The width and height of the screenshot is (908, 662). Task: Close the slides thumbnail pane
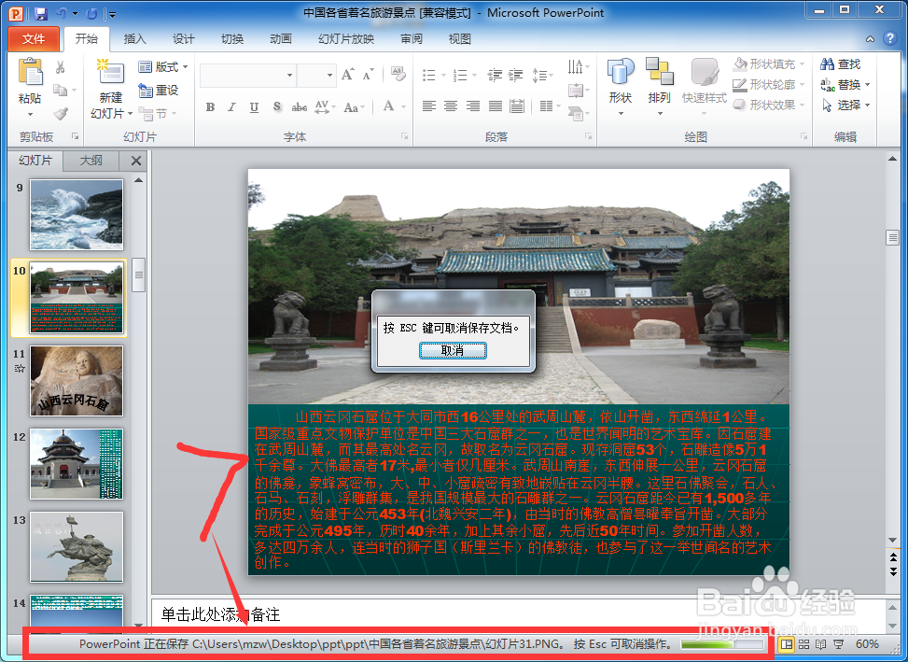point(136,161)
